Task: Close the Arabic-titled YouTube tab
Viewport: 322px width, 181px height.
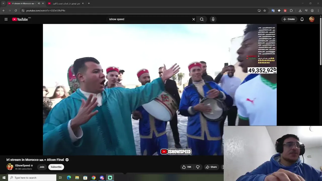Action: 83,3
